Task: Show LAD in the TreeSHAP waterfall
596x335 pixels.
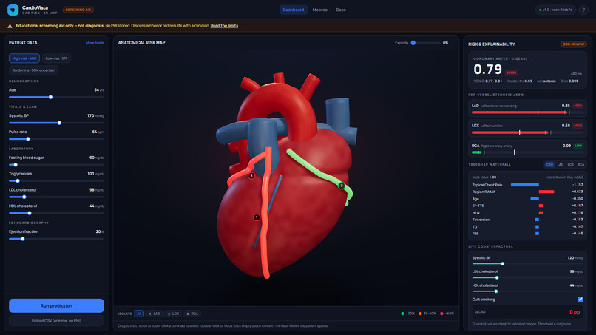Action: click(x=561, y=165)
